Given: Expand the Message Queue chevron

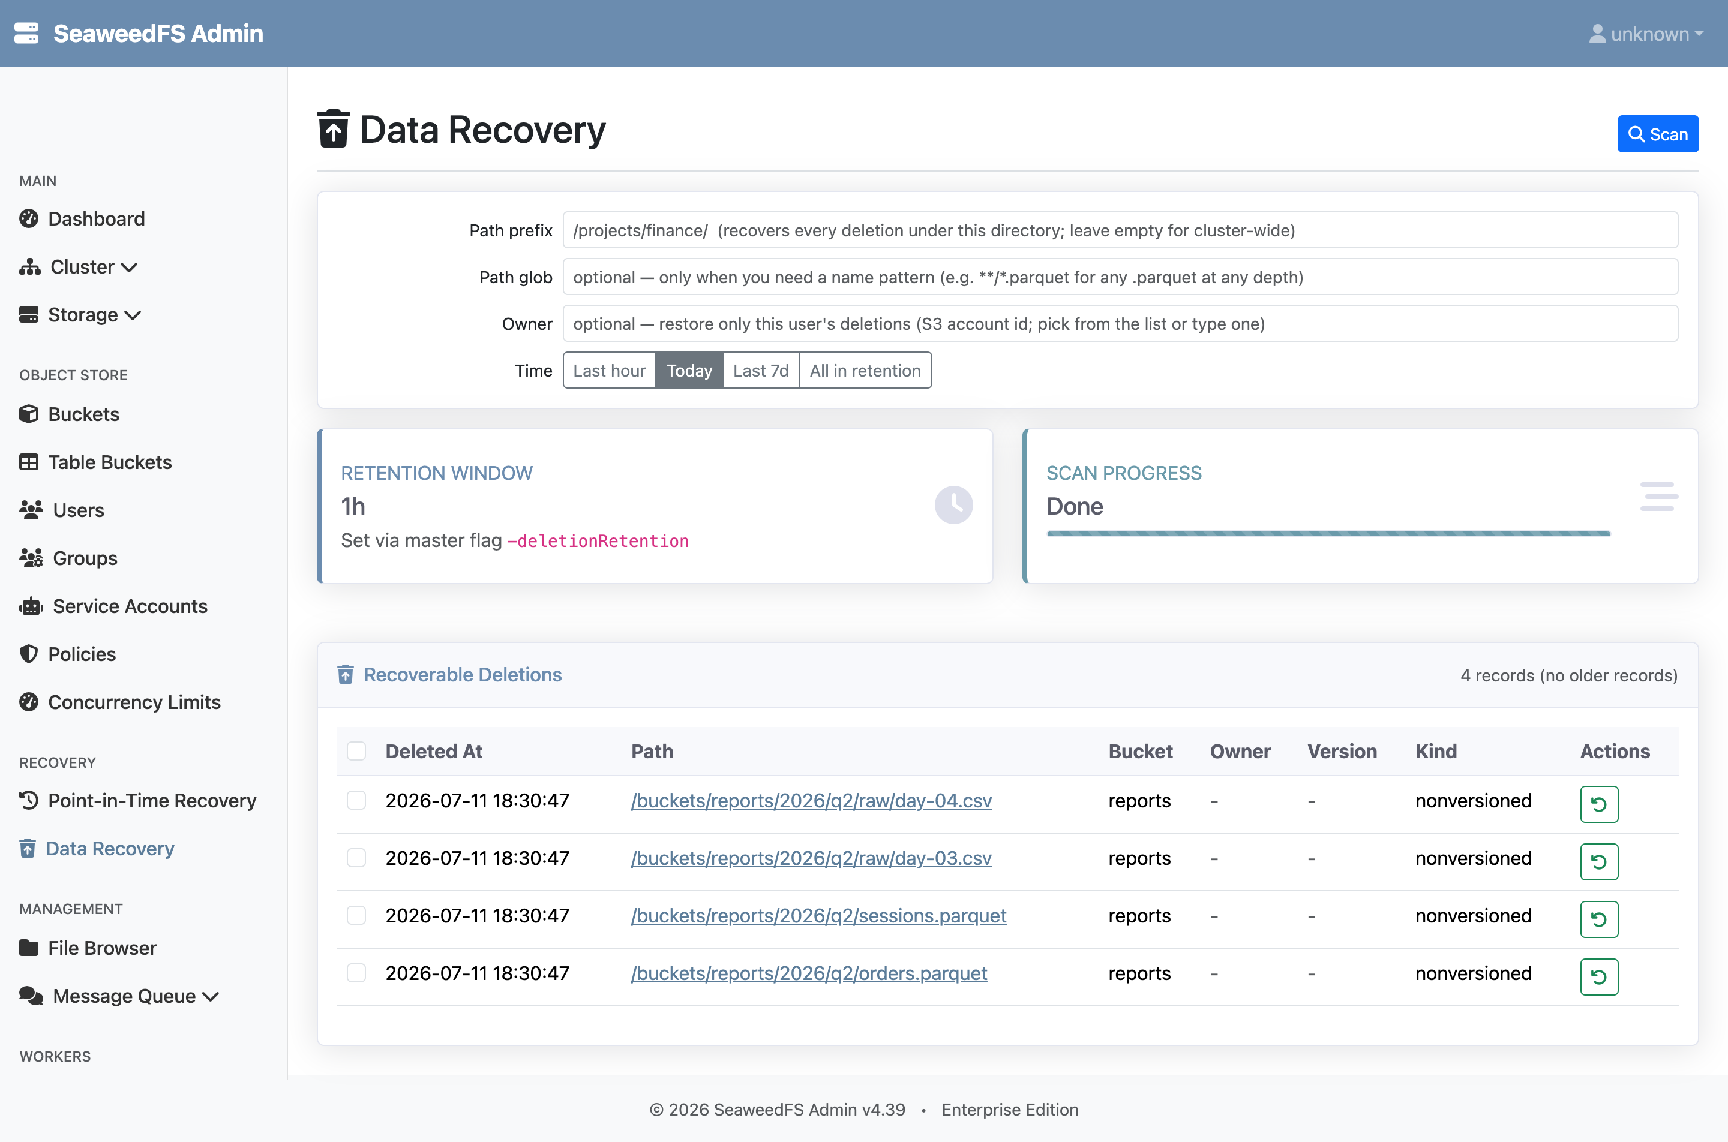Looking at the screenshot, I should point(211,996).
